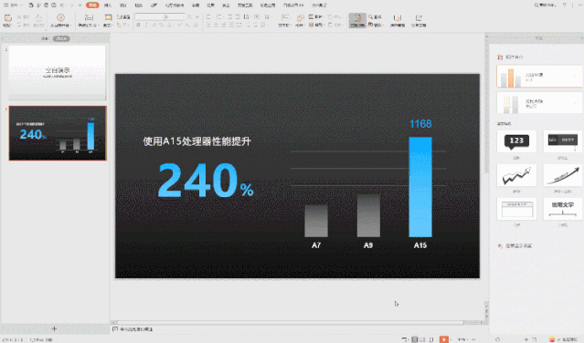Screen dimensions: 584x343
Task: Select the blue A15 bar in chart
Action: [420, 187]
